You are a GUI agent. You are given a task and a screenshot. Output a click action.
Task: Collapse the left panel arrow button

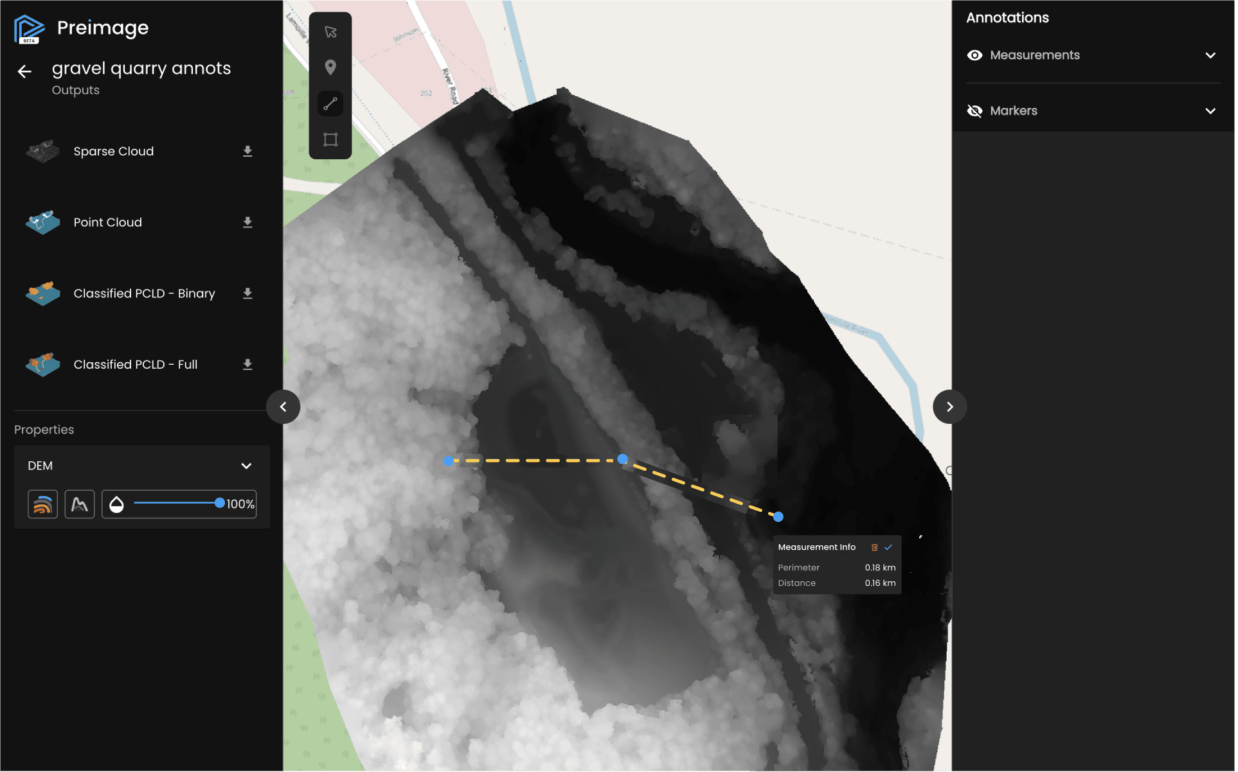tap(283, 407)
